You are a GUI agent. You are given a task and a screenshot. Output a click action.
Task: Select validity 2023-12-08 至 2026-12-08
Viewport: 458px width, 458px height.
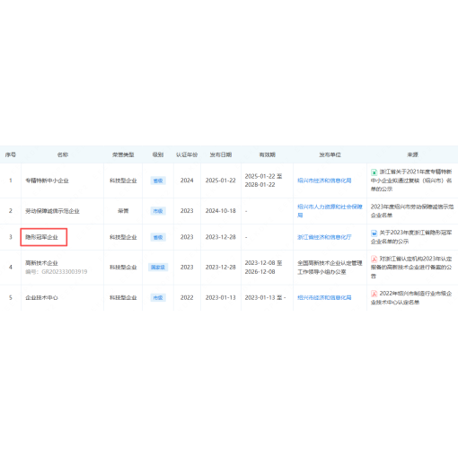point(263,267)
